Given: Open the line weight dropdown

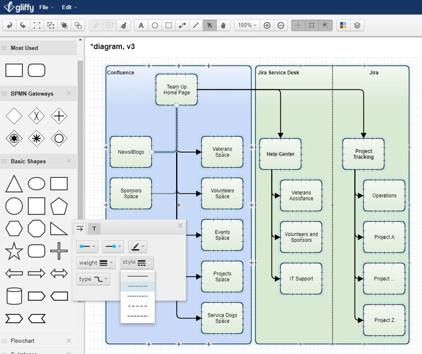Looking at the screenshot, I should coord(96,263).
